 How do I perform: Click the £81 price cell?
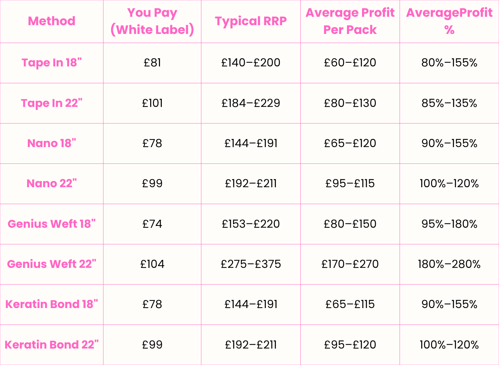click(152, 63)
